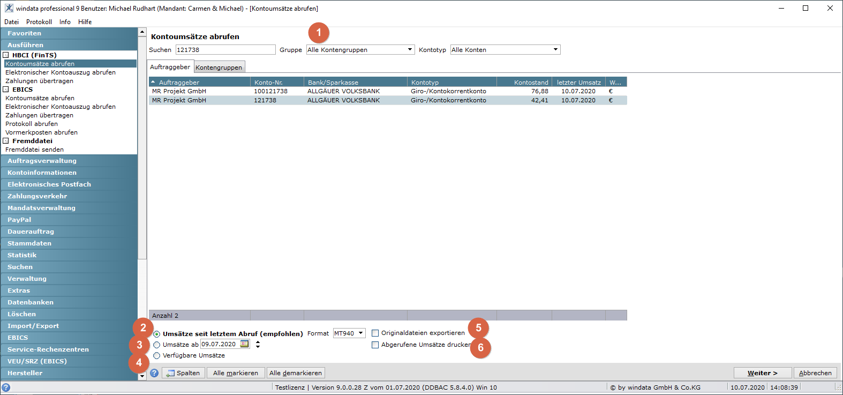The width and height of the screenshot is (843, 395).
Task: Collapse the HBCI (FinTS) tree section
Action: point(6,55)
